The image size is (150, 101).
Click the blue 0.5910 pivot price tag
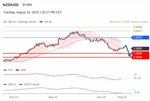coord(140,37)
